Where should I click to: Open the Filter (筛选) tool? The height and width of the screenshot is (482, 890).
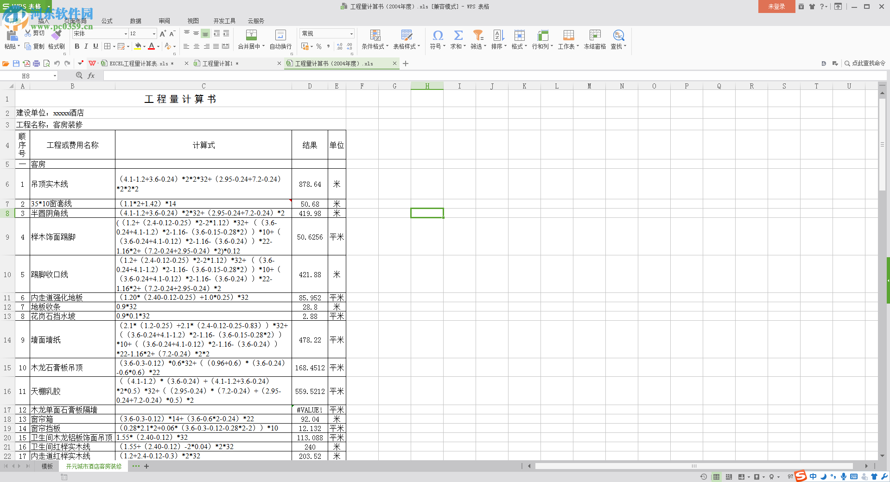477,36
